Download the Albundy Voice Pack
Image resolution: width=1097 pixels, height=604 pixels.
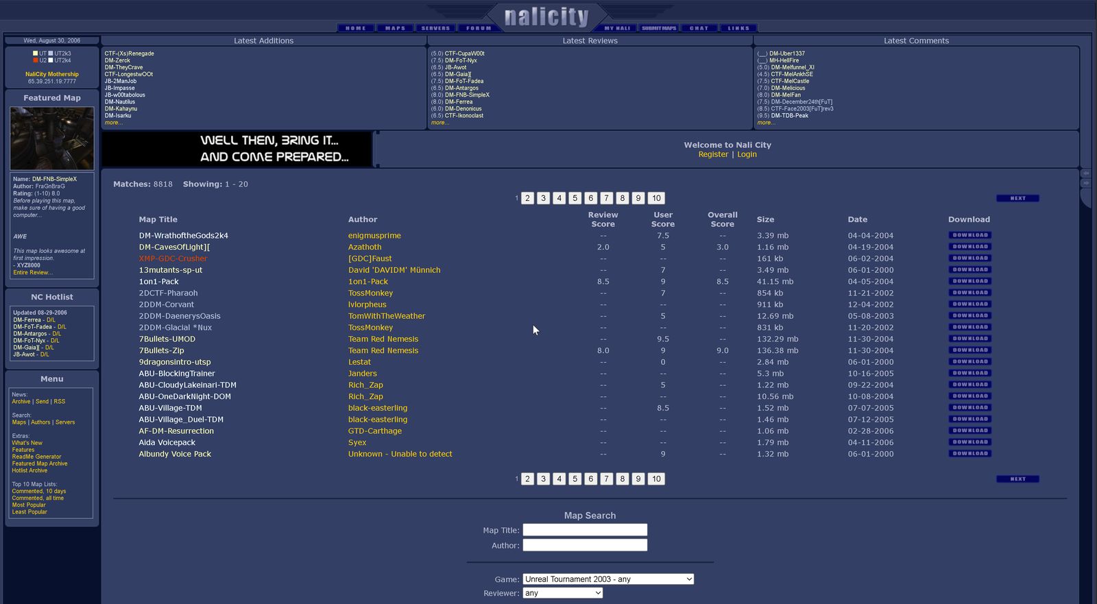(x=970, y=454)
